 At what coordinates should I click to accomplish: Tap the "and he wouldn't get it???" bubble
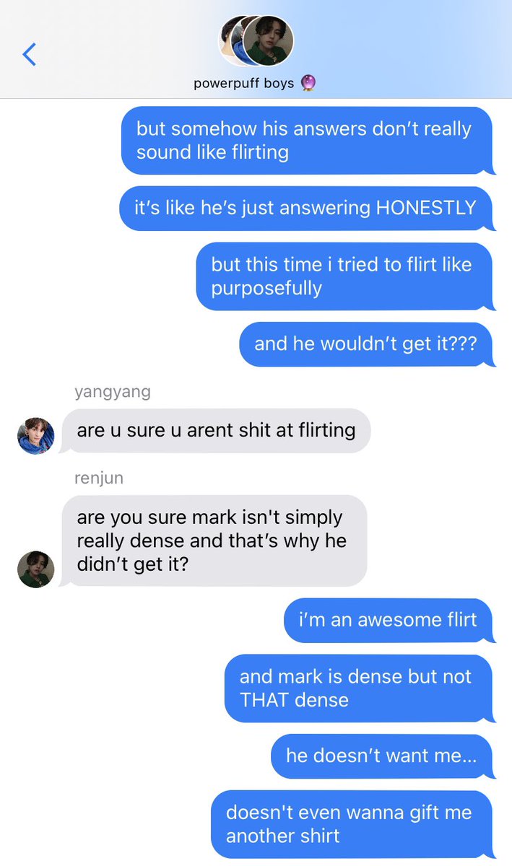point(367,344)
